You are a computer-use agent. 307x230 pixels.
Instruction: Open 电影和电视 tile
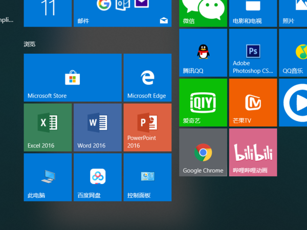(253, 13)
